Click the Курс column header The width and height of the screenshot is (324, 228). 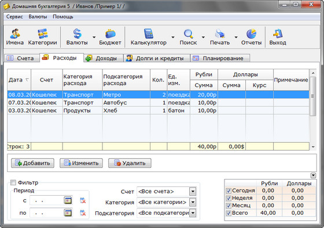pyautogui.click(x=259, y=85)
